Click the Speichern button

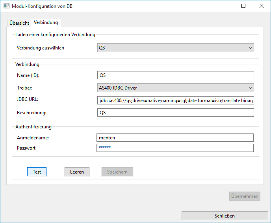117,172
